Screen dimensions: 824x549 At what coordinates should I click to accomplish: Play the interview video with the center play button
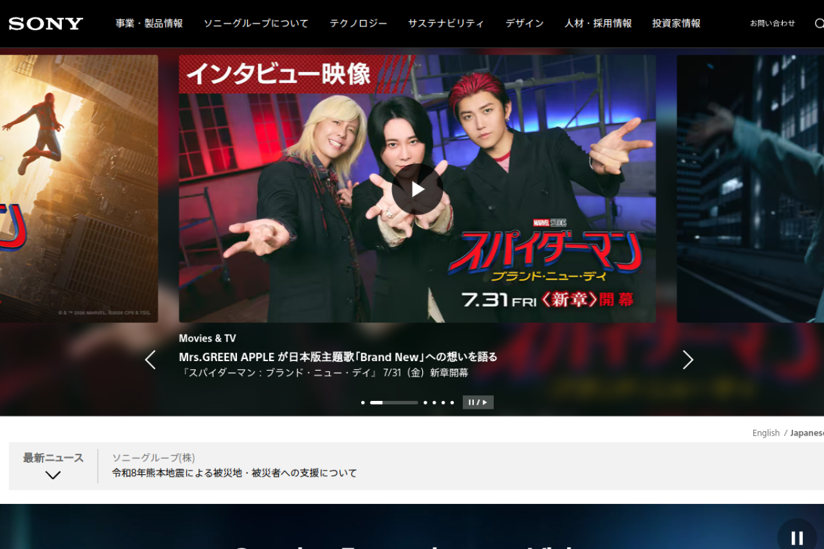[417, 189]
